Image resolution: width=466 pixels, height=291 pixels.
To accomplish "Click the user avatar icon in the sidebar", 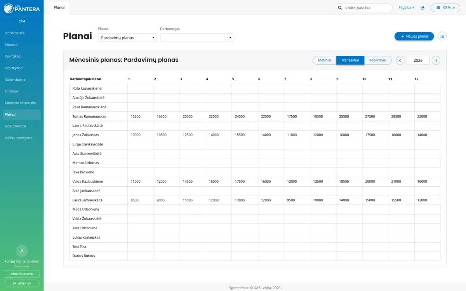I will [22, 251].
